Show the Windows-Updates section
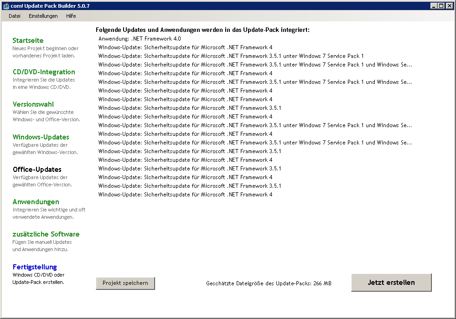Viewport: 456px width, 319px height. click(41, 137)
